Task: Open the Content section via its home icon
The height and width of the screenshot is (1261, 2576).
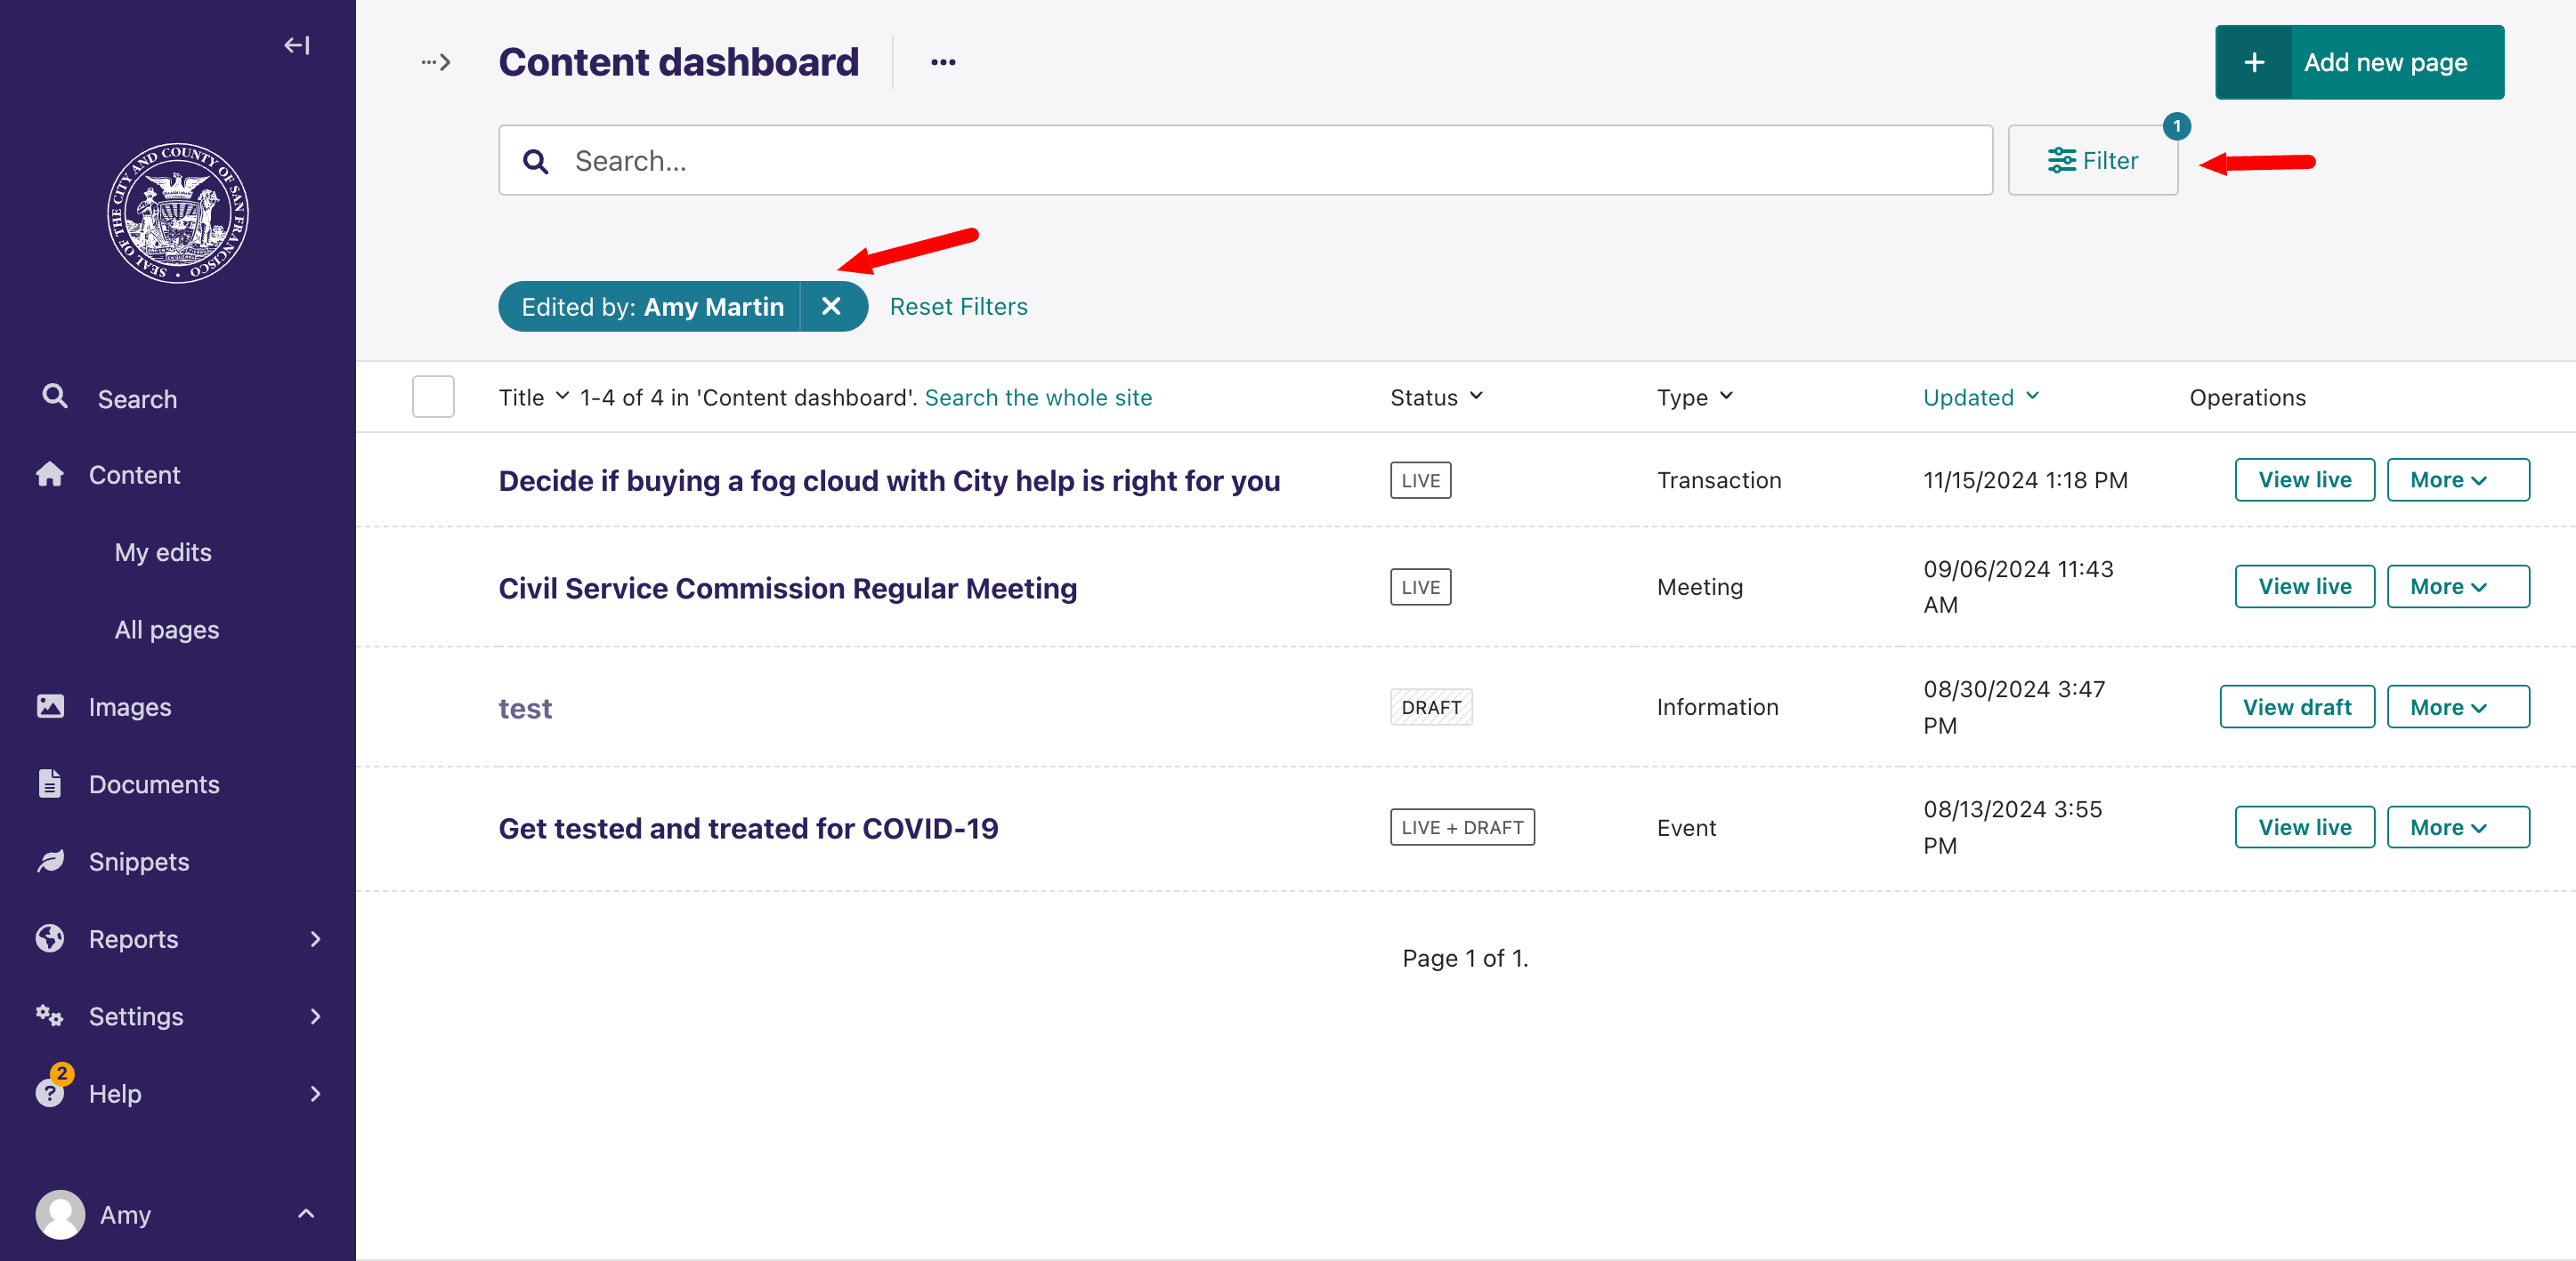Action: coord(50,474)
